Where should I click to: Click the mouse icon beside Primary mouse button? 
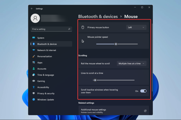(83, 27)
